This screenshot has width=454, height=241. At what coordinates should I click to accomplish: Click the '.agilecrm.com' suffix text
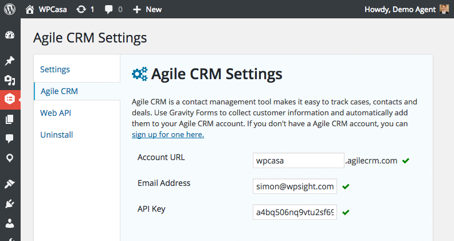[371, 161]
